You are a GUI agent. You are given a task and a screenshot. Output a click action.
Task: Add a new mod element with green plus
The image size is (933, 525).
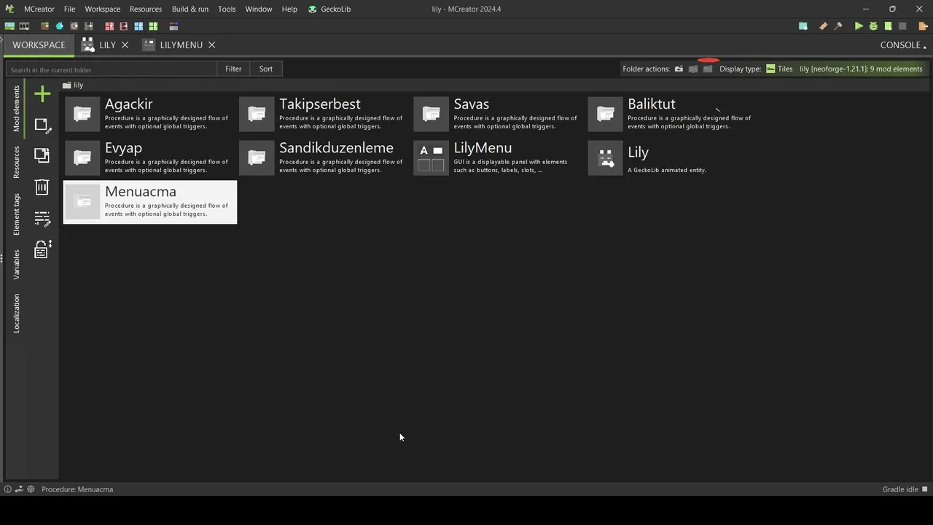[x=42, y=94]
